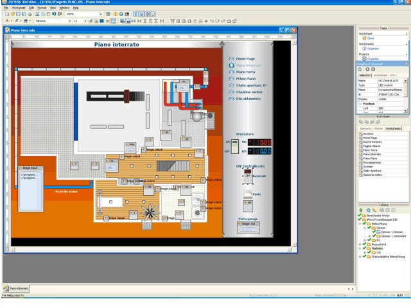
Task: Open the Format menu
Action: pyautogui.click(x=42, y=8)
